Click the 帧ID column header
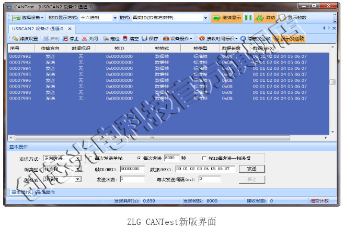This screenshot has height=227, width=344. coord(119,48)
